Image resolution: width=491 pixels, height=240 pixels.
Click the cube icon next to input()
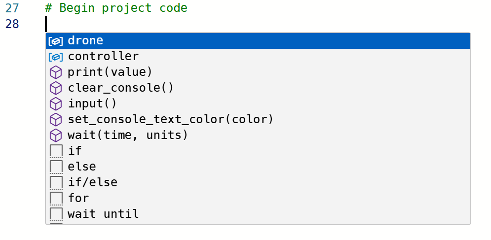pos(56,104)
